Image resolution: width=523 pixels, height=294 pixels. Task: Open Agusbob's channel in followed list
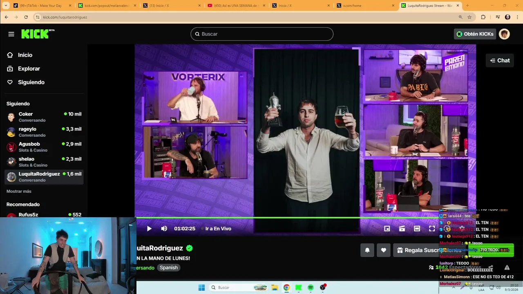coord(44,147)
